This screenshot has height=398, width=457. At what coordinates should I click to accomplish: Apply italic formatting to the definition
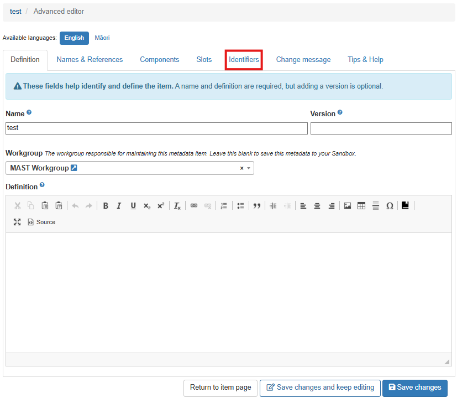tap(119, 206)
